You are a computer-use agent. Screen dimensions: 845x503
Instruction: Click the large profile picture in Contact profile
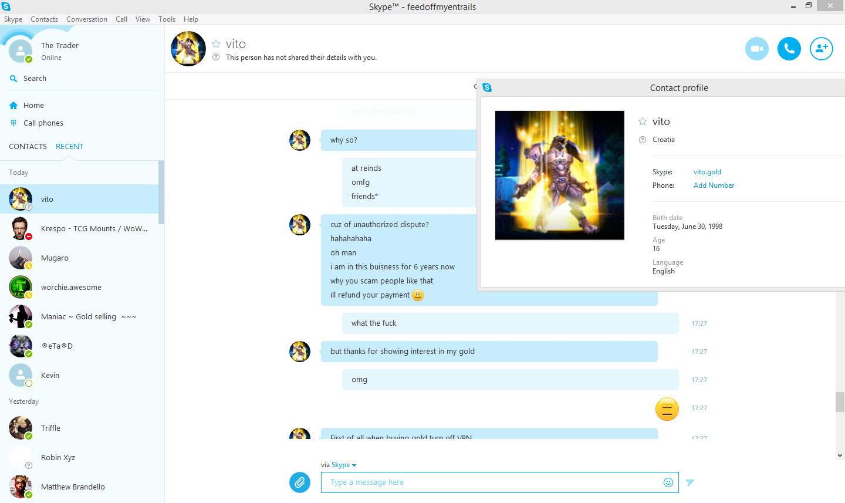click(560, 175)
